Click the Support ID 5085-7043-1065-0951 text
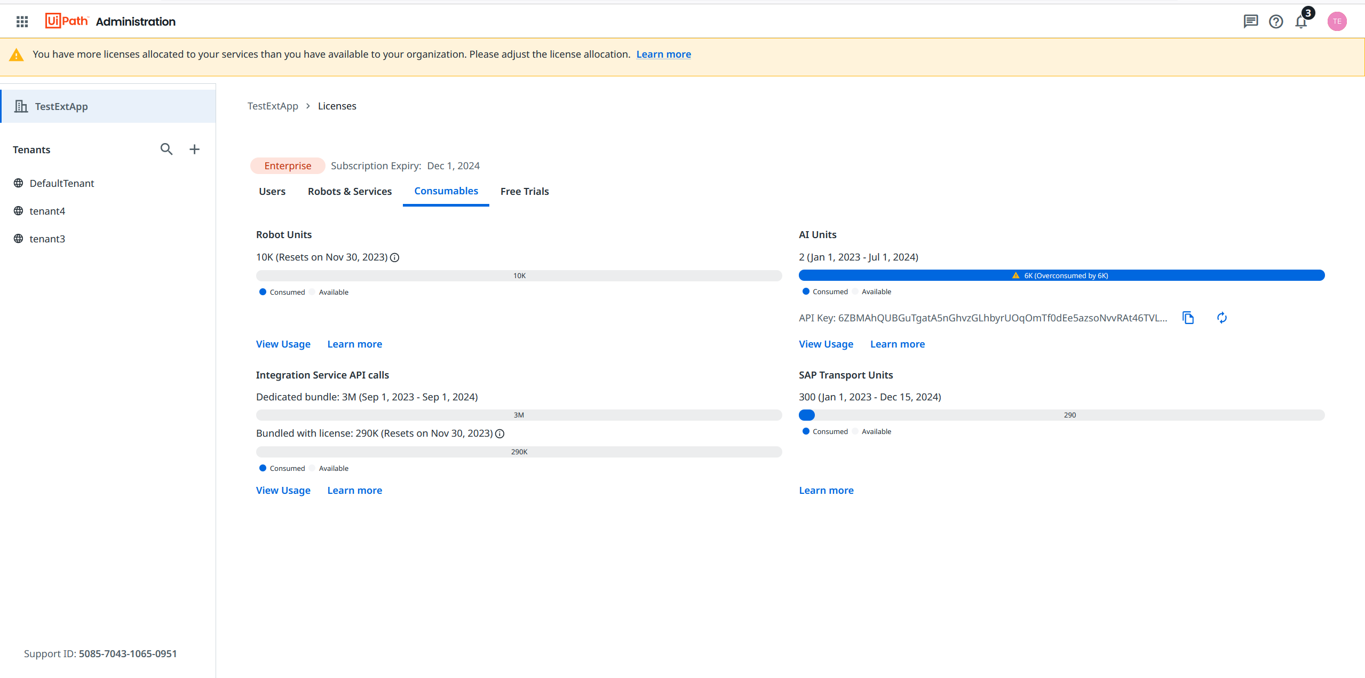 point(100,654)
